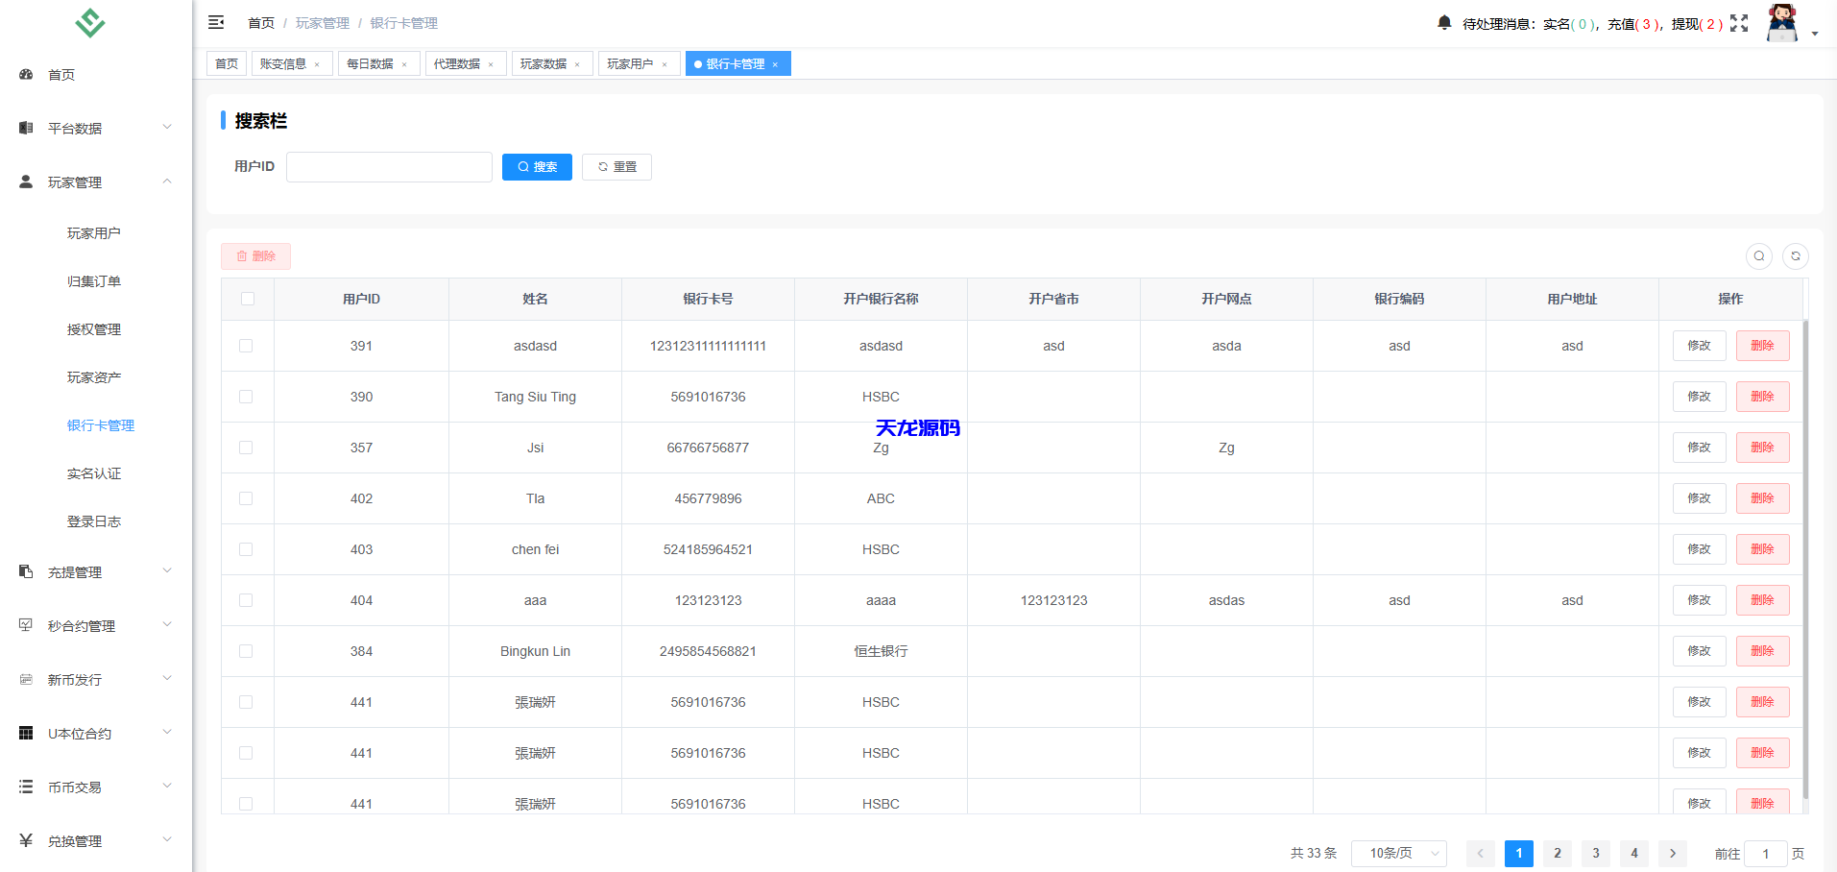Viewport: 1837px width, 872px height.
Task: Check the row checkbox for user 404
Action: pyautogui.click(x=247, y=600)
